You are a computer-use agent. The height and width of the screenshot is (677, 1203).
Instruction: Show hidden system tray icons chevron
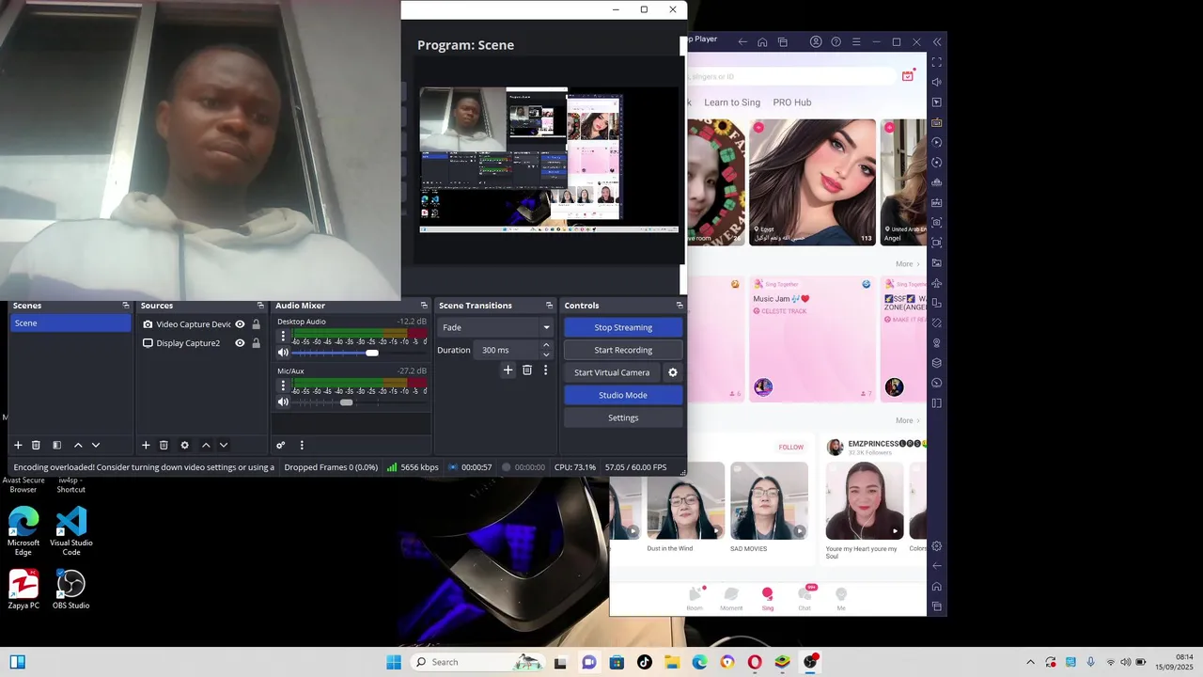(1030, 662)
